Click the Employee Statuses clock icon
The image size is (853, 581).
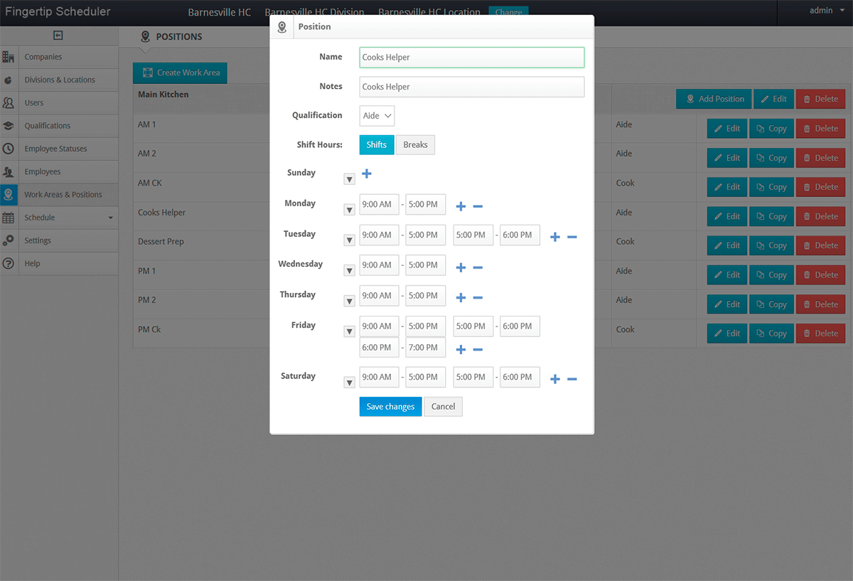point(10,149)
